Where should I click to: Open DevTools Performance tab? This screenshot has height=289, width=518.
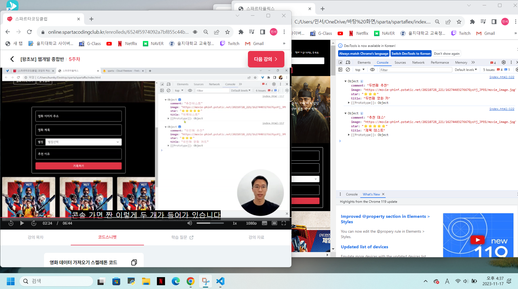[x=440, y=63]
